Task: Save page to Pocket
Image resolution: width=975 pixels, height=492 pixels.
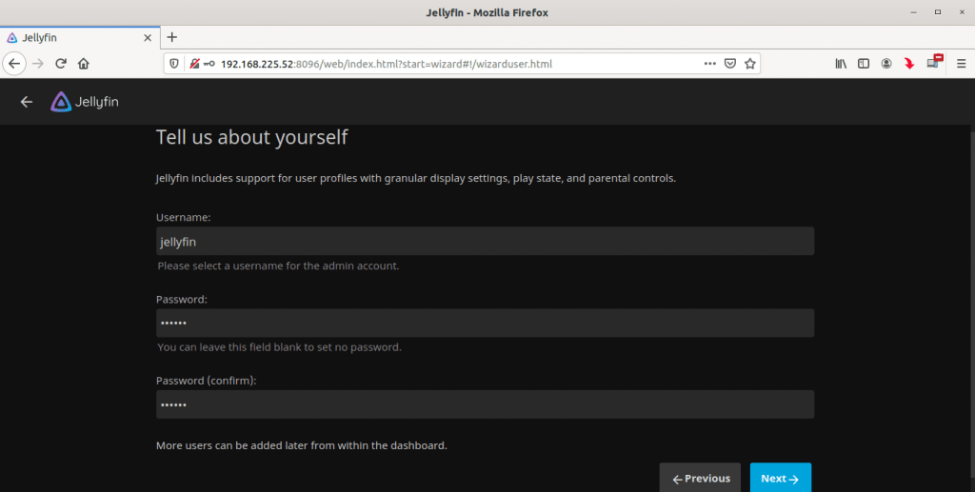Action: tap(730, 64)
